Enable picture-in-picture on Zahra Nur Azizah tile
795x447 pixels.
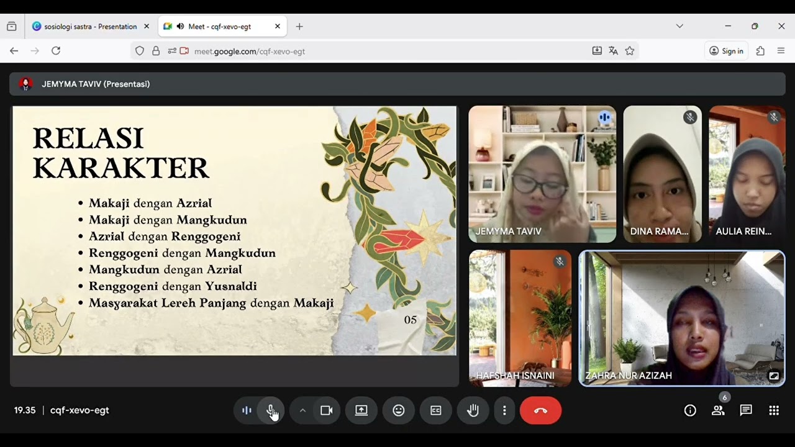click(774, 376)
